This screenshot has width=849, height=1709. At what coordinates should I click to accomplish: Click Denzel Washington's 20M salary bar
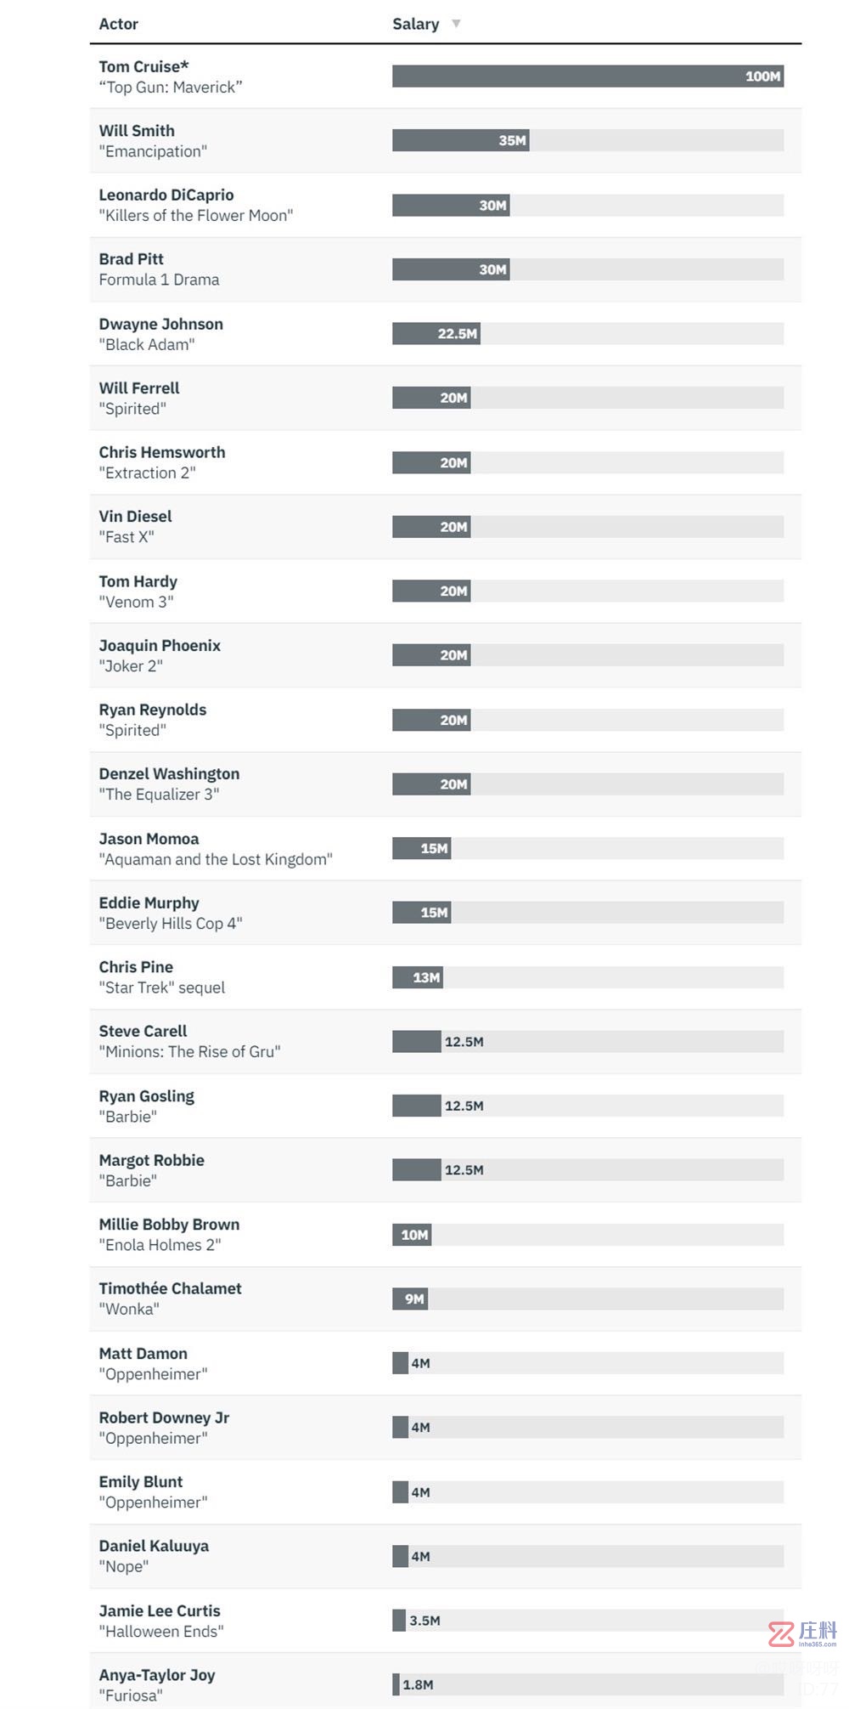coord(431,784)
